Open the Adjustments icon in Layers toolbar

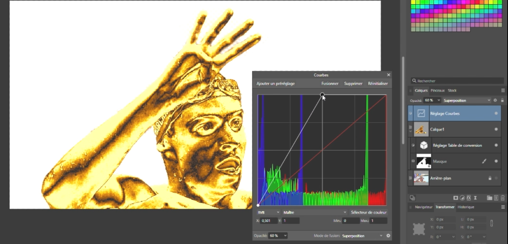[462, 198]
